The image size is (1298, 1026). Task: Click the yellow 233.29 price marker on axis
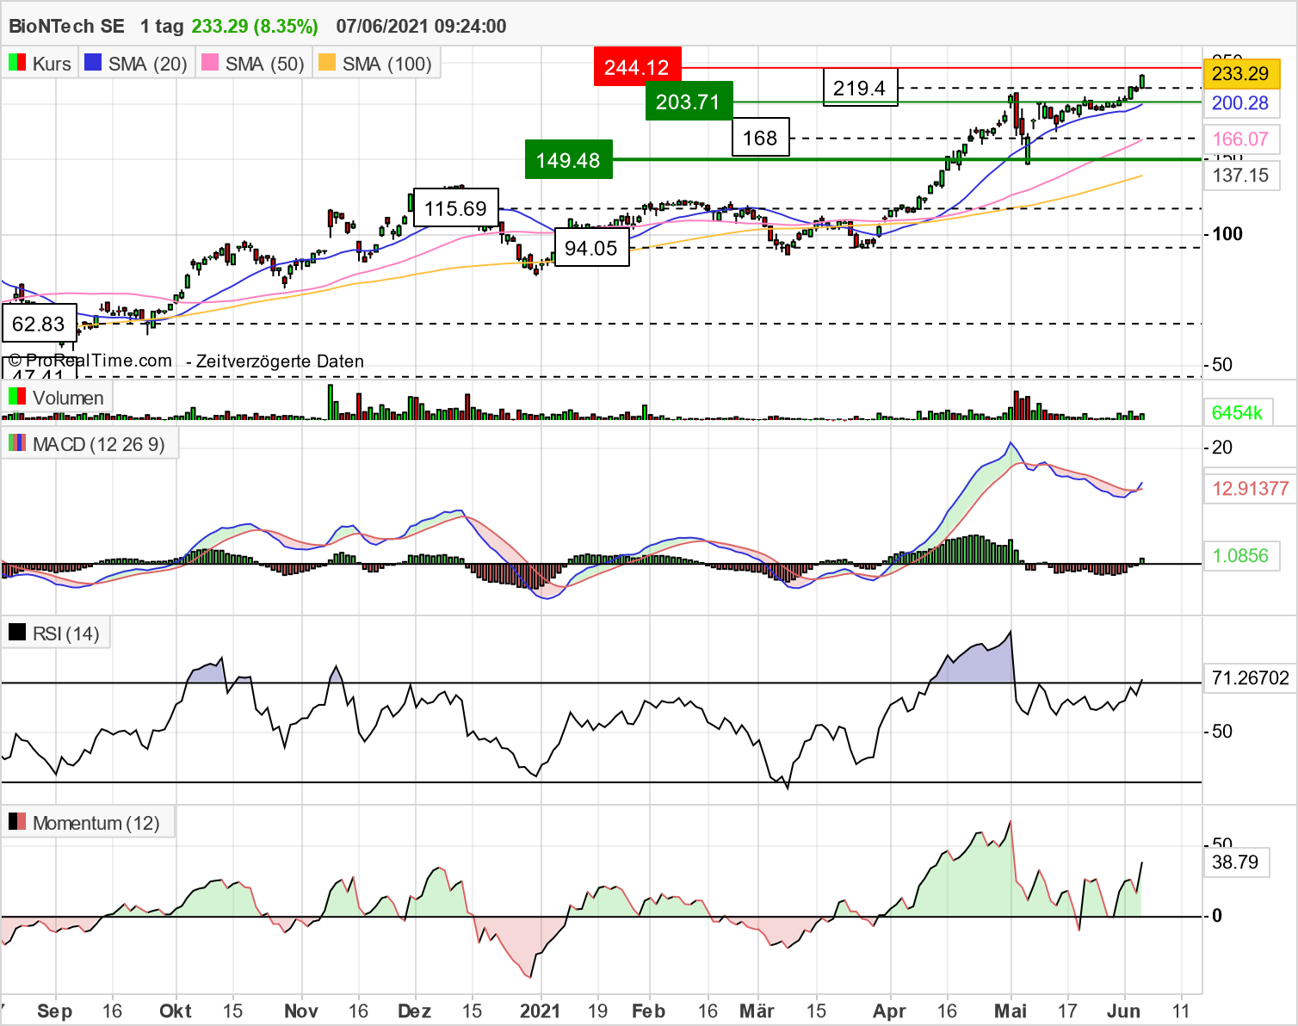(1240, 74)
